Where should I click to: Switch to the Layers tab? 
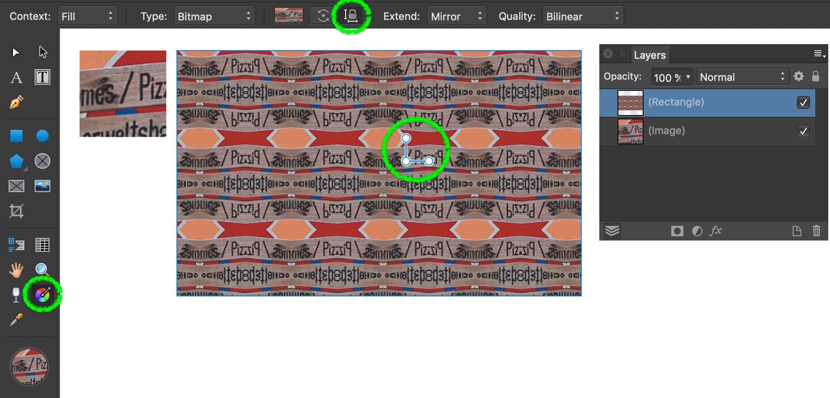[x=649, y=55]
